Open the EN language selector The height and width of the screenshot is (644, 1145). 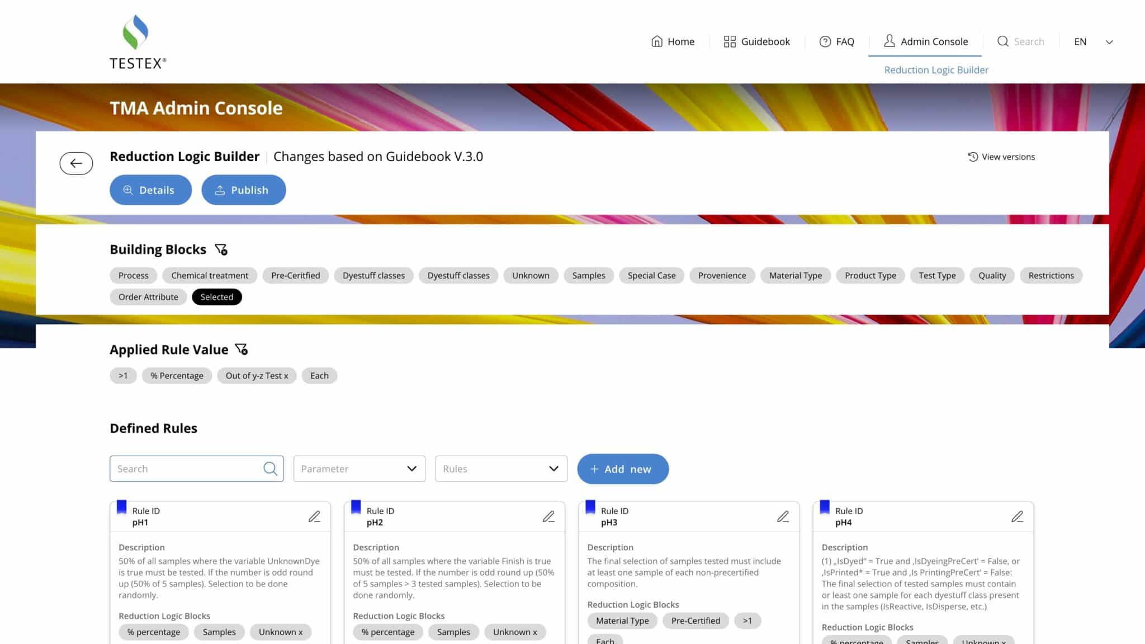click(1093, 42)
